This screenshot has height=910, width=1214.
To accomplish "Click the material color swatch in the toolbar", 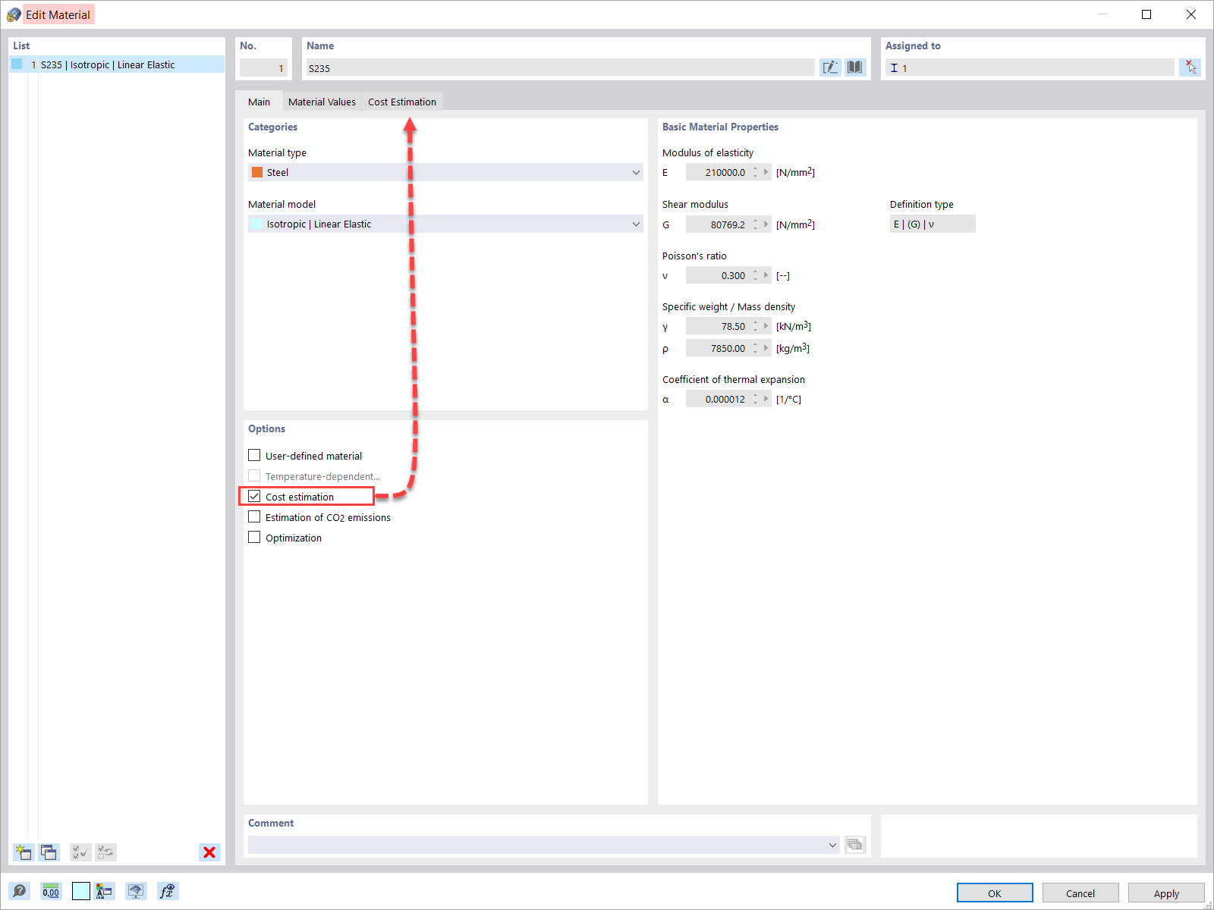I will tap(80, 892).
